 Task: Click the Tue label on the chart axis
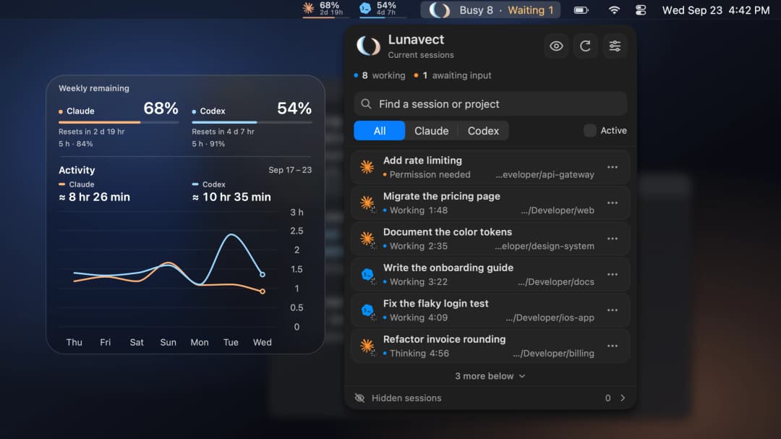(231, 342)
